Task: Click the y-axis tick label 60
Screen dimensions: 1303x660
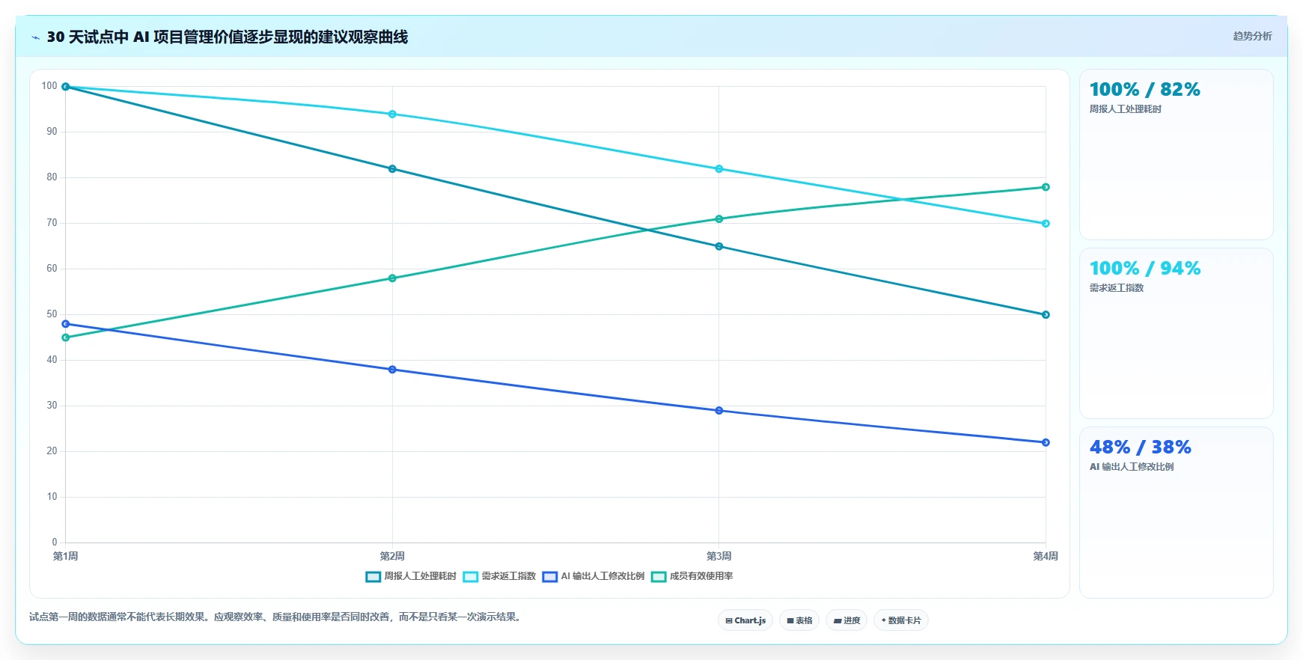Action: pyautogui.click(x=52, y=269)
